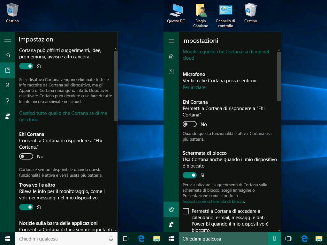Turn off the Schermata di blocco toggle
Image resolution: width=327 pixels, height=245 pixels.
tap(190, 175)
